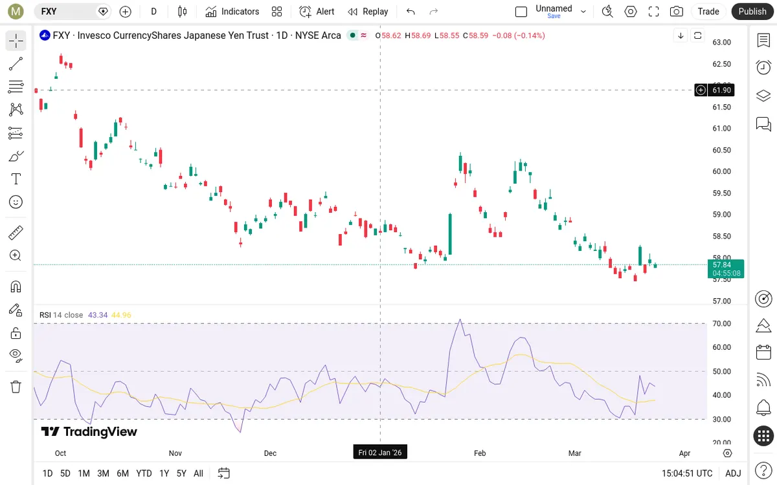Select the 5Y date range
777x485 pixels.
[x=181, y=473]
